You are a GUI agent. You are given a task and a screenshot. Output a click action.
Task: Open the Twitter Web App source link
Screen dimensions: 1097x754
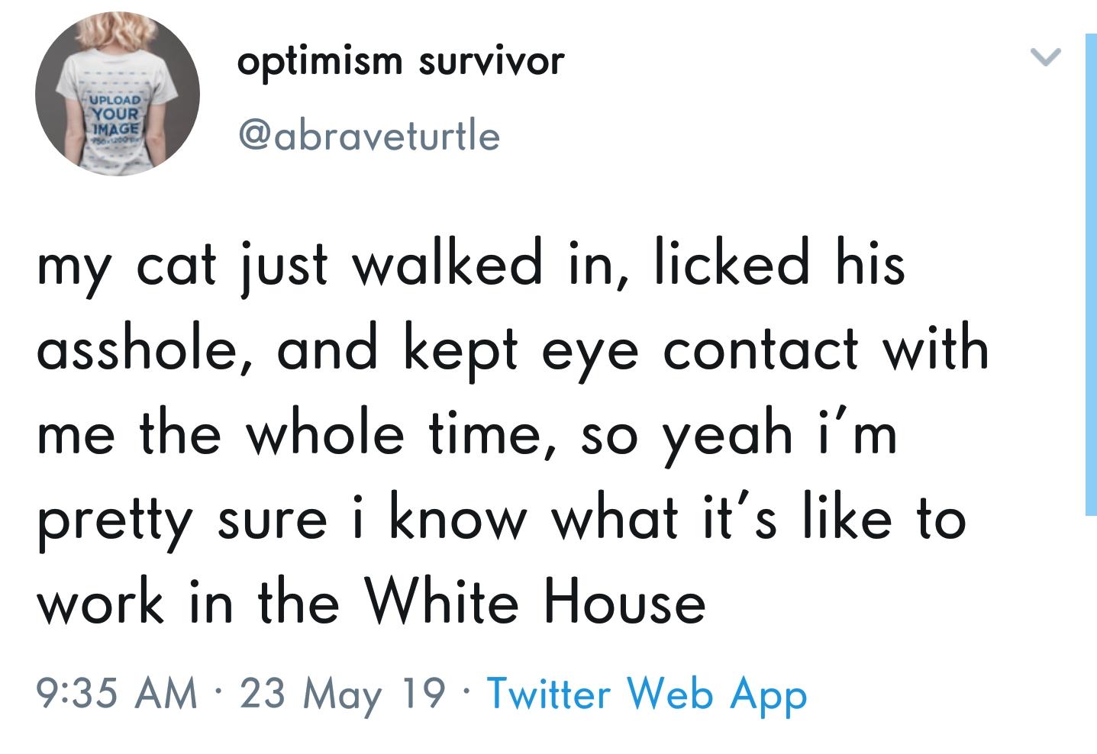pyautogui.click(x=647, y=694)
